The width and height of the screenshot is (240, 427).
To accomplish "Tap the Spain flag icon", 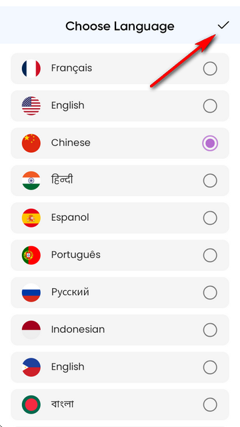I will coord(31,218).
